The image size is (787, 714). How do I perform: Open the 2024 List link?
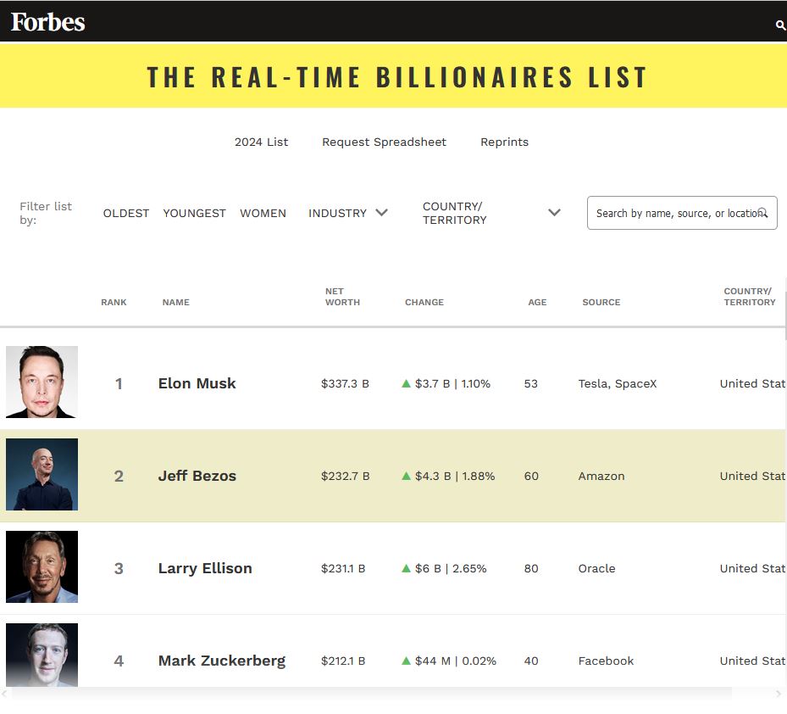tap(261, 142)
